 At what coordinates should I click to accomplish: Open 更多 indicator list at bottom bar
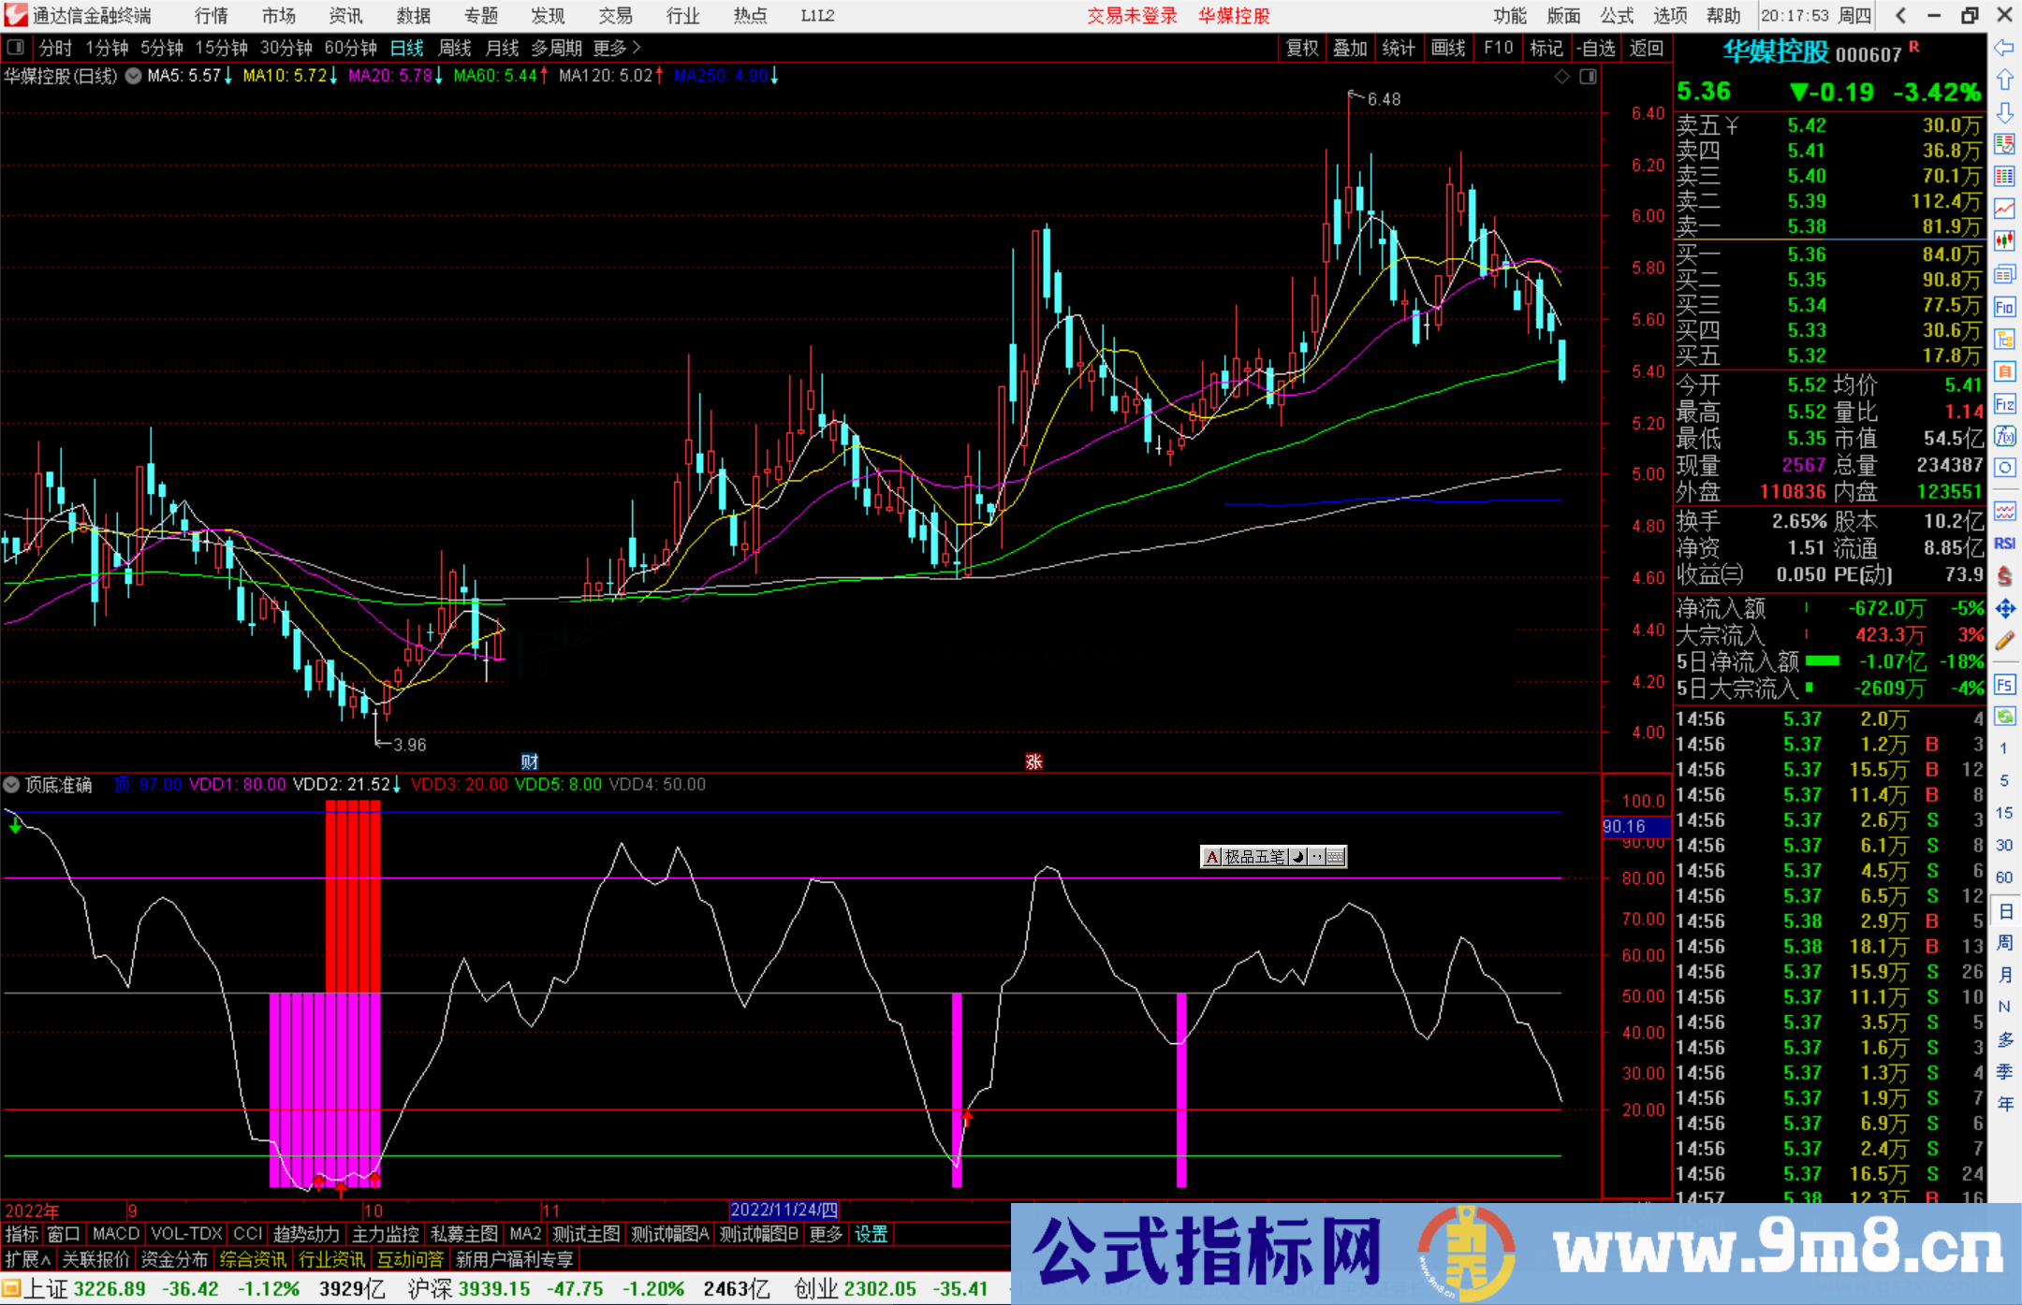pyautogui.click(x=824, y=1233)
